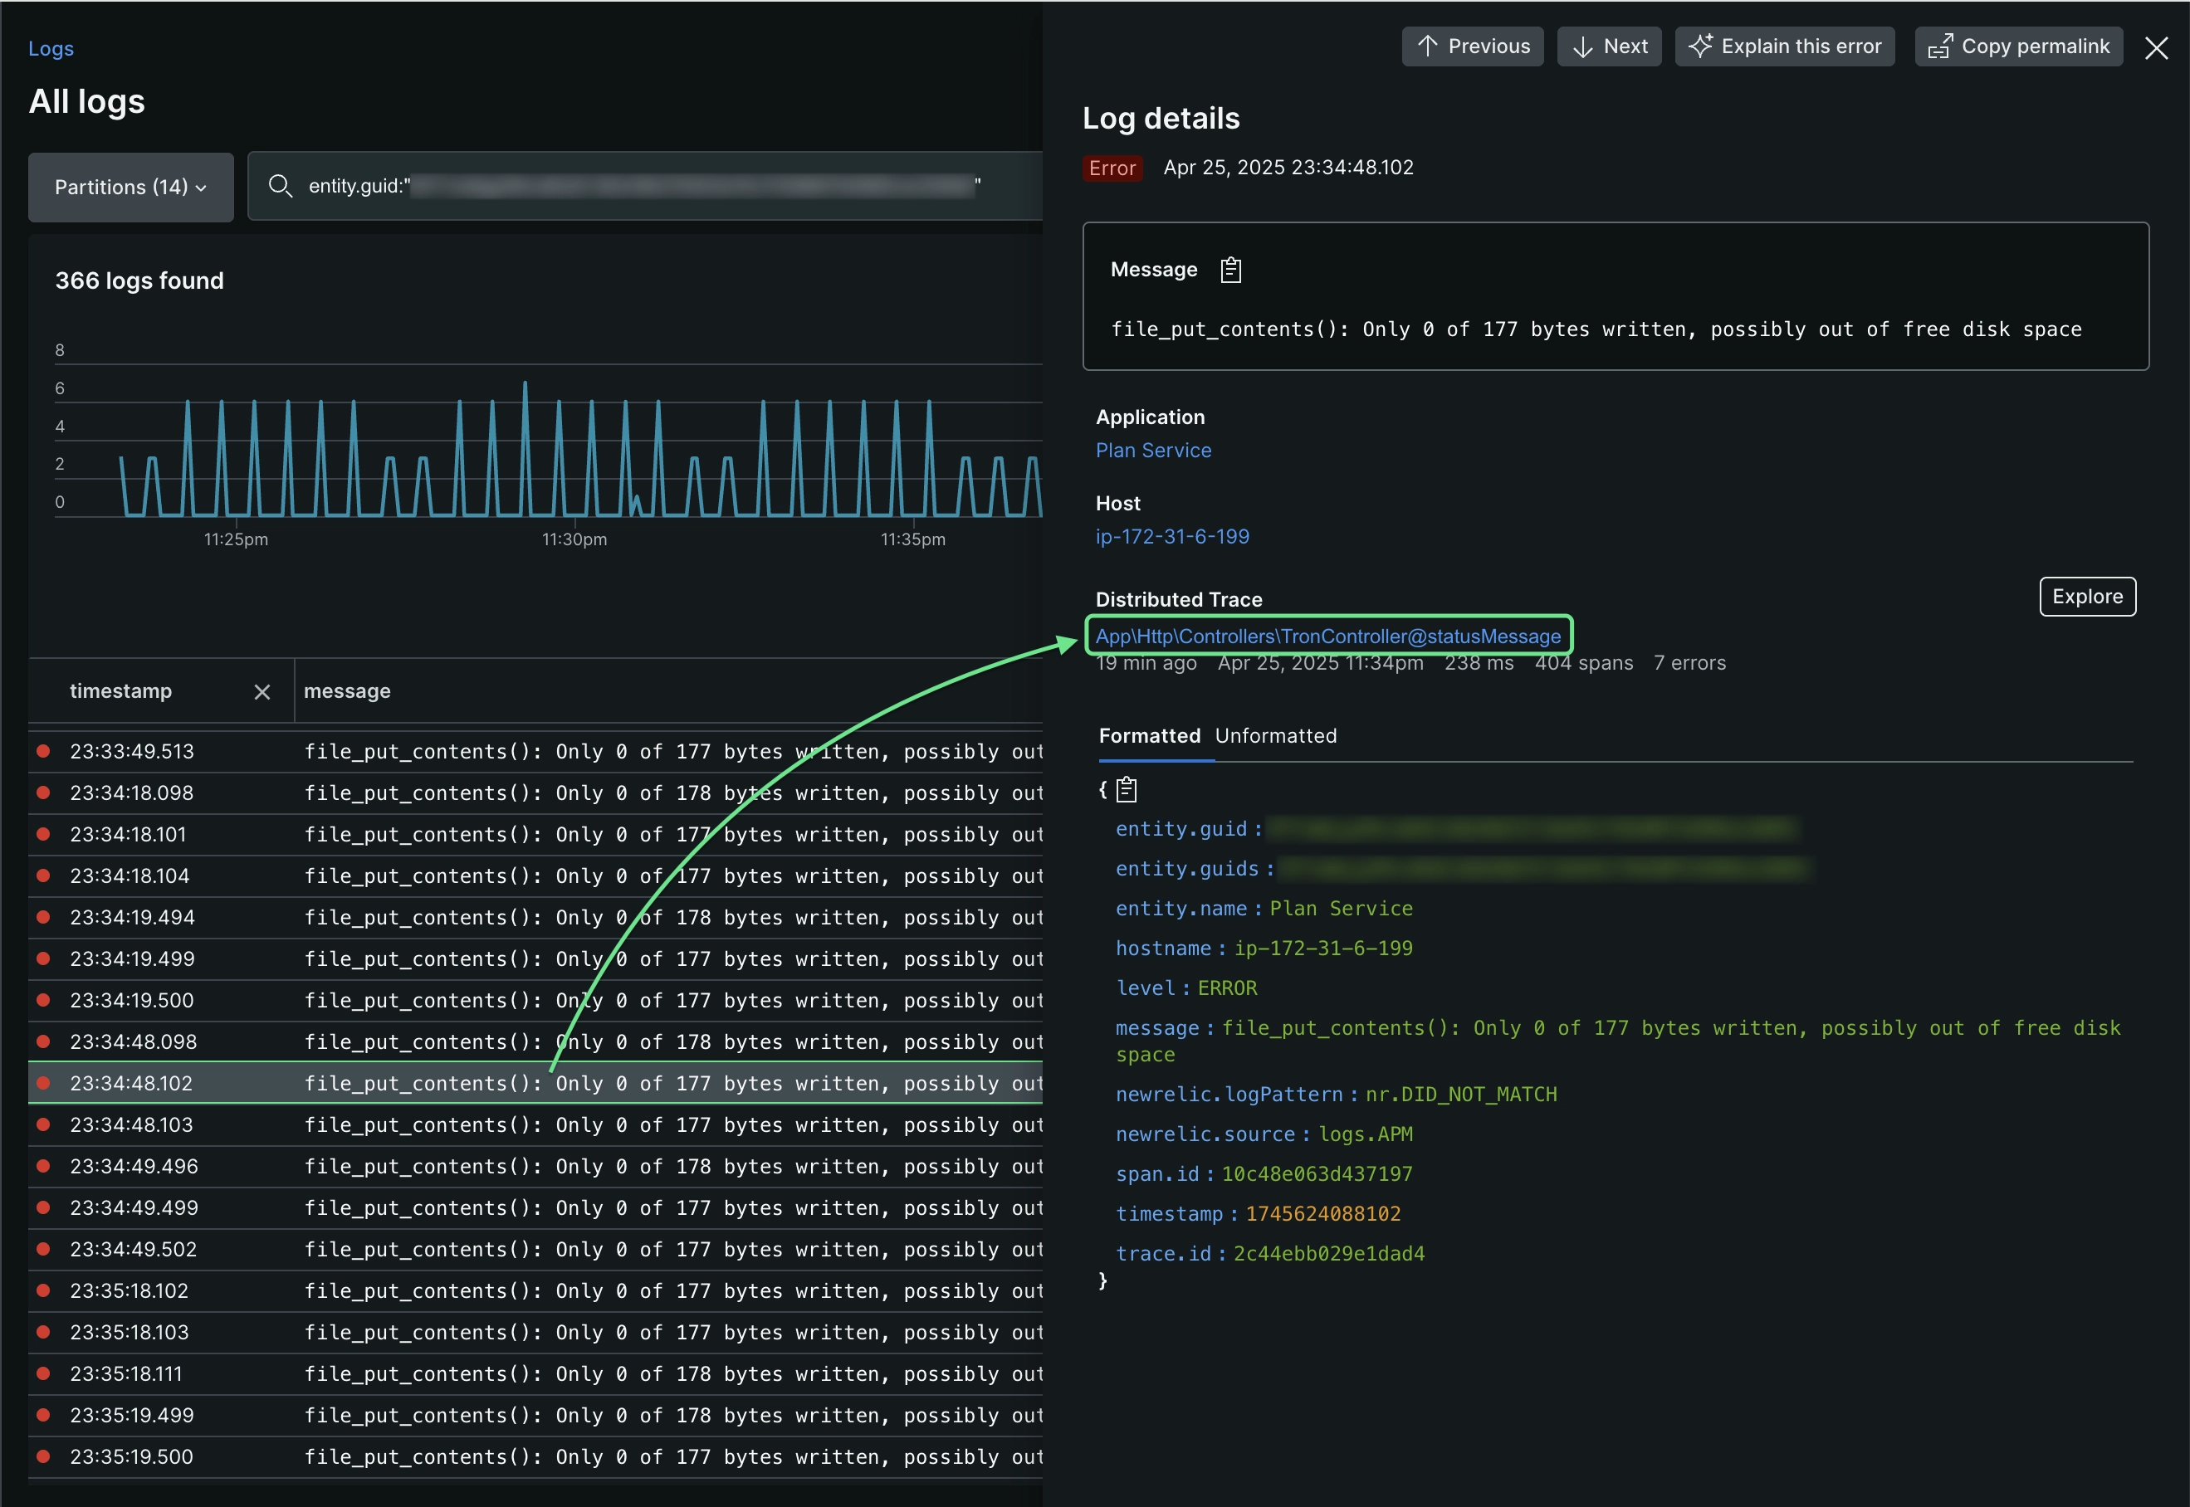This screenshot has height=1507, width=2190.
Task: Open the Plan Service application link
Action: click(1153, 451)
